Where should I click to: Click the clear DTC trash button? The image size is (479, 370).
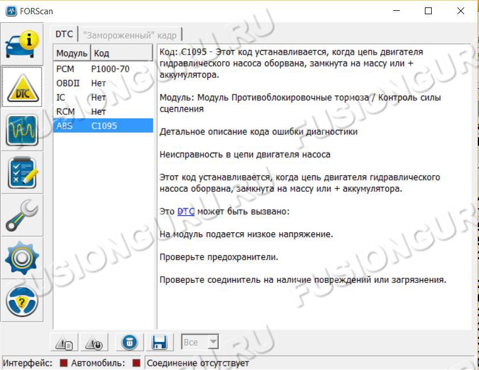129,343
